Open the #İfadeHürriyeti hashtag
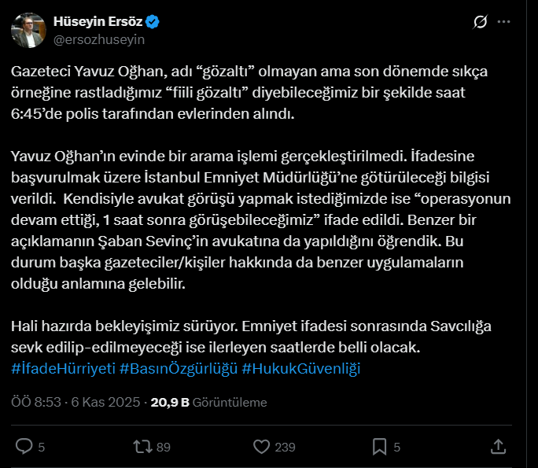 pyautogui.click(x=64, y=369)
